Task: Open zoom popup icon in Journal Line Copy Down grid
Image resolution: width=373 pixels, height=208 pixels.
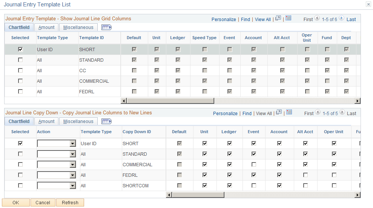Action: tap(279, 112)
